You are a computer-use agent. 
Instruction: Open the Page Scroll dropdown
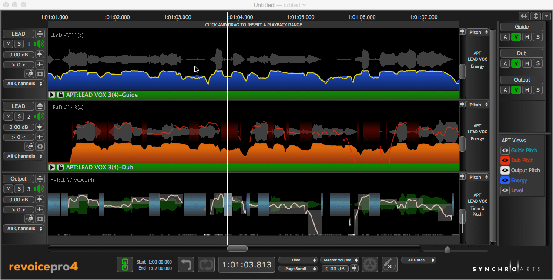coord(298,269)
